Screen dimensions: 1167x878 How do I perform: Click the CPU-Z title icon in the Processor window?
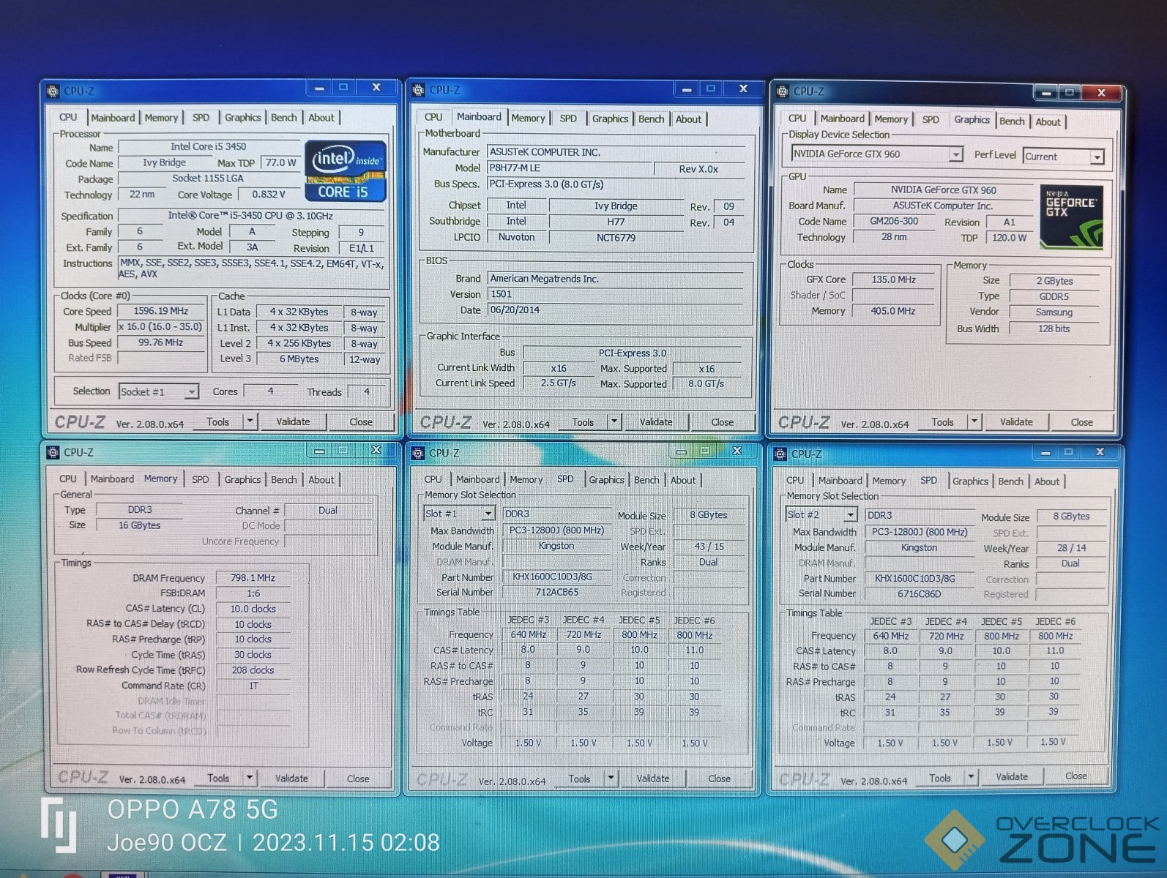tap(53, 91)
